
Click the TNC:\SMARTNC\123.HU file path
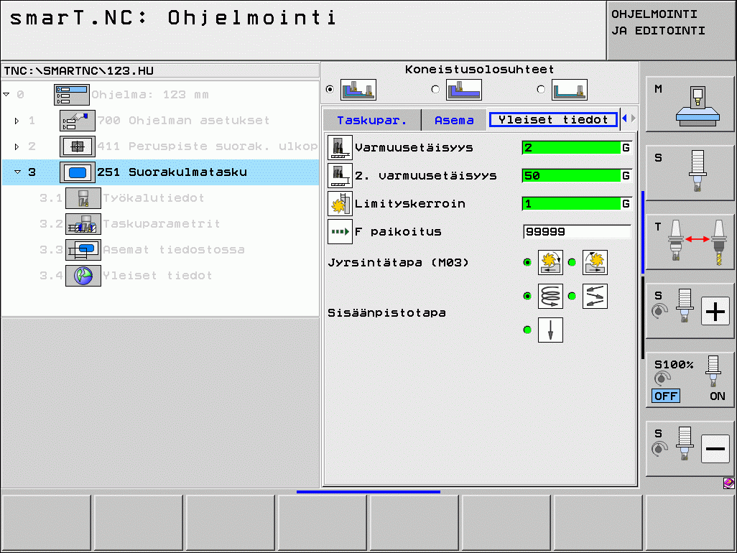point(78,71)
